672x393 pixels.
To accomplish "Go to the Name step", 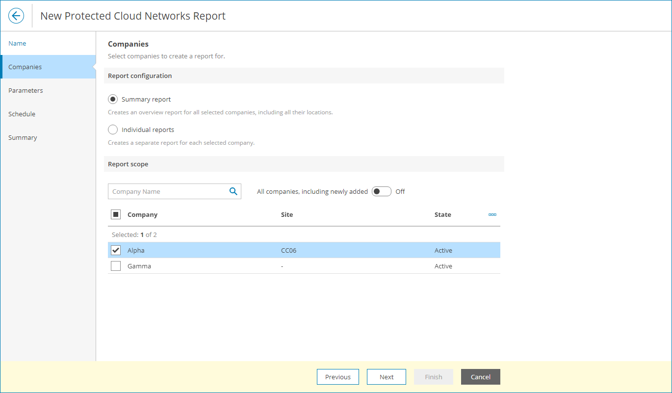I will point(48,43).
